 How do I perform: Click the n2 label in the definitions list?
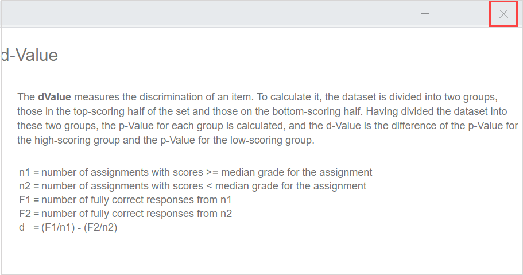tap(24, 186)
